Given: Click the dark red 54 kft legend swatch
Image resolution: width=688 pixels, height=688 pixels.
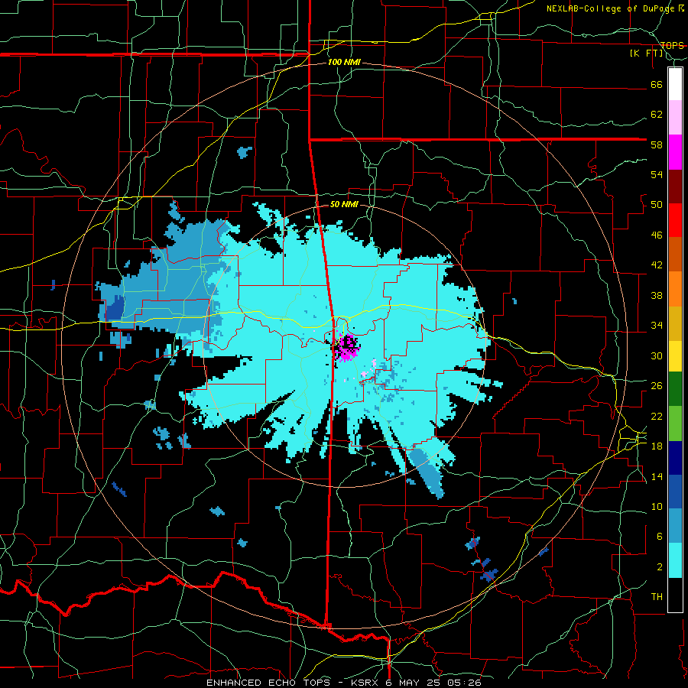Looking at the screenshot, I should [675, 187].
